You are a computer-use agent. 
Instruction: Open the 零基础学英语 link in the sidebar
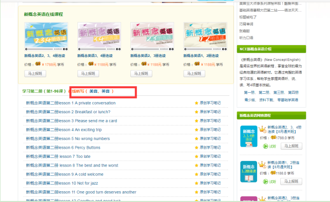[x=288, y=100]
